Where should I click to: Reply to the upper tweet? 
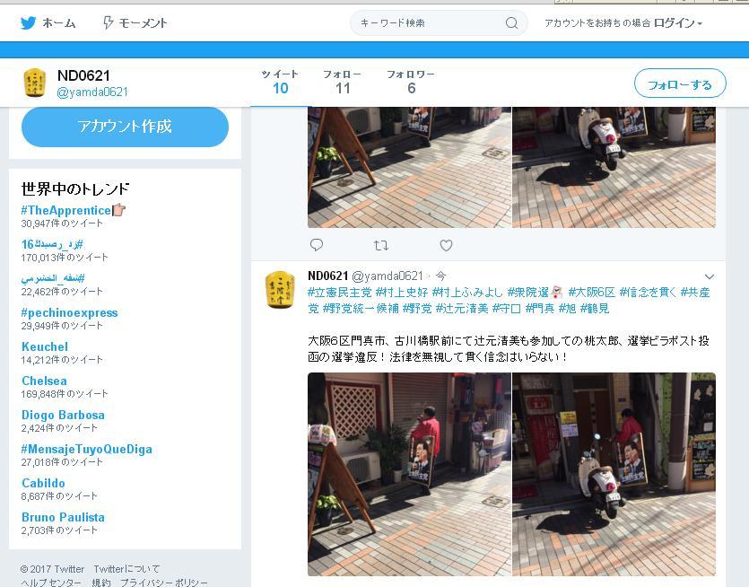[317, 245]
